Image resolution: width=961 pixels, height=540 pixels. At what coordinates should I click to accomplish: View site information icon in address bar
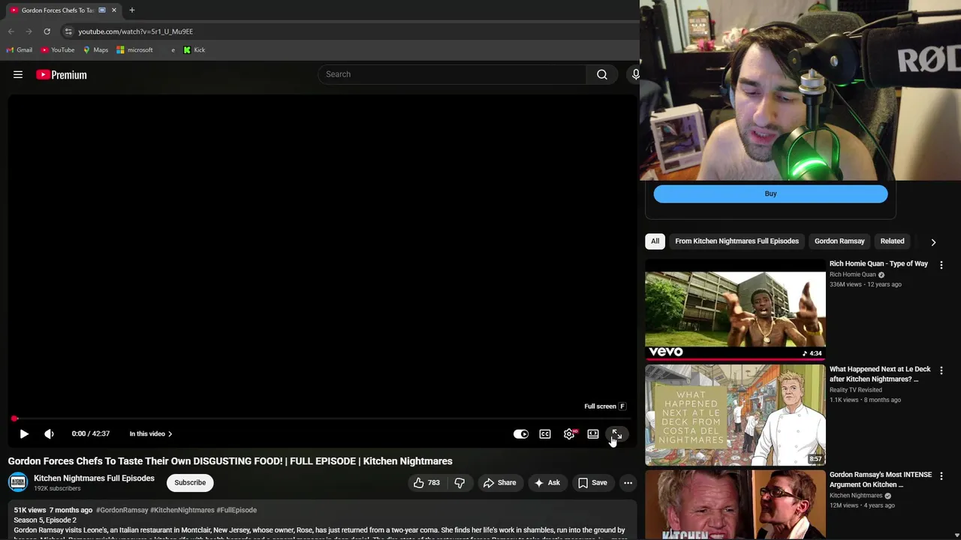click(68, 31)
